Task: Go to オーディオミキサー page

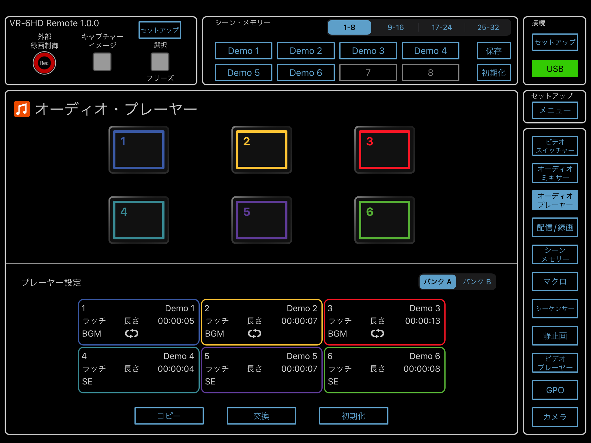Action: tap(555, 173)
